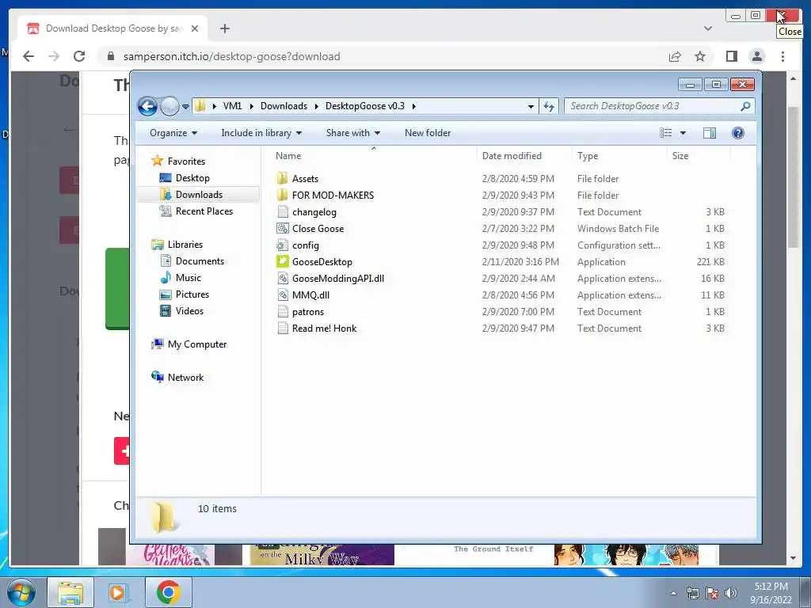Screen dimensions: 811x608
Task: Open the Pictures library
Action: coord(192,294)
